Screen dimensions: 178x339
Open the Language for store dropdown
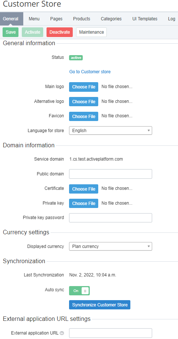pyautogui.click(x=110, y=131)
